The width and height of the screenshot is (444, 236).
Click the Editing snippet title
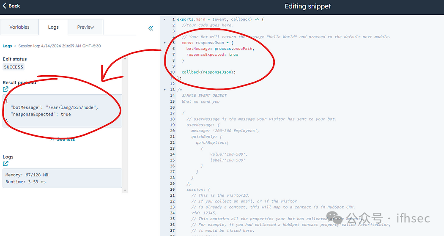[308, 6]
